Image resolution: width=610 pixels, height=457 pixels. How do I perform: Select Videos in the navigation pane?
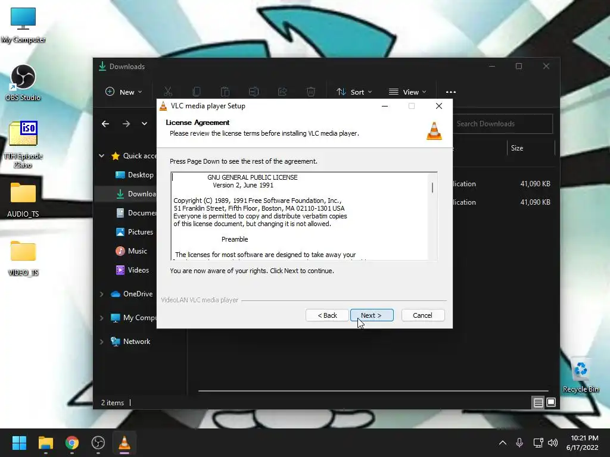coord(133,270)
